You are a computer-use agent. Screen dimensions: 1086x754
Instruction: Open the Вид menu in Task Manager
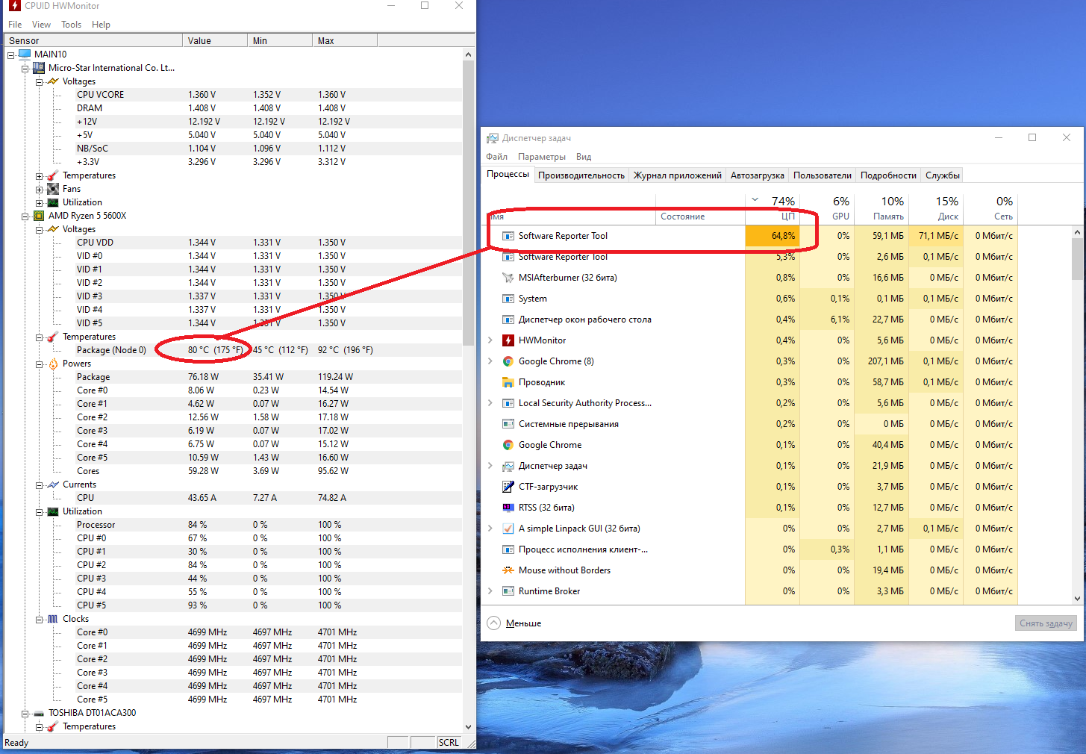pos(584,157)
